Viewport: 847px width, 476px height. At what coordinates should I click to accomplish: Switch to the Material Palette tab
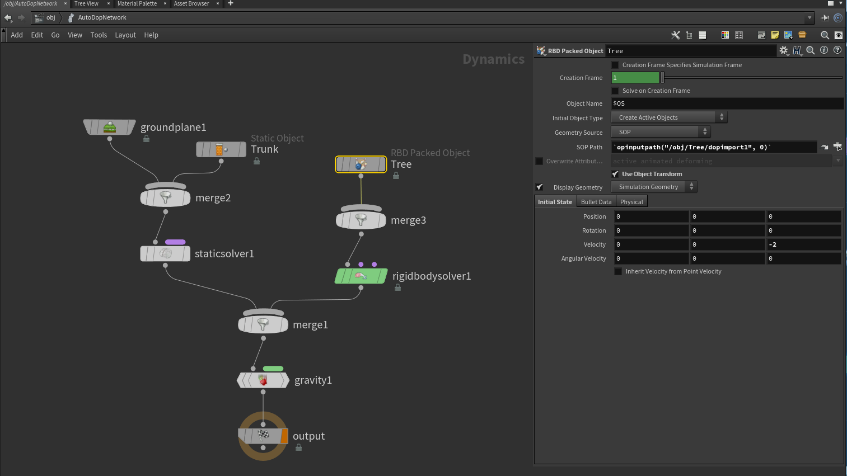coord(137,3)
